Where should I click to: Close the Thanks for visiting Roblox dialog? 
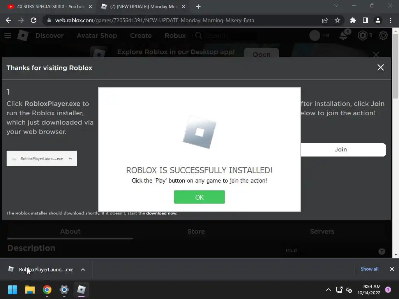pyautogui.click(x=380, y=68)
